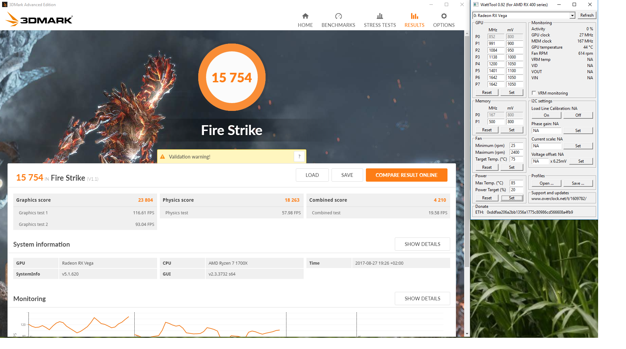Viewport: 626px width, 349px height.
Task: Click the fan Target Temp field
Action: [516, 159]
